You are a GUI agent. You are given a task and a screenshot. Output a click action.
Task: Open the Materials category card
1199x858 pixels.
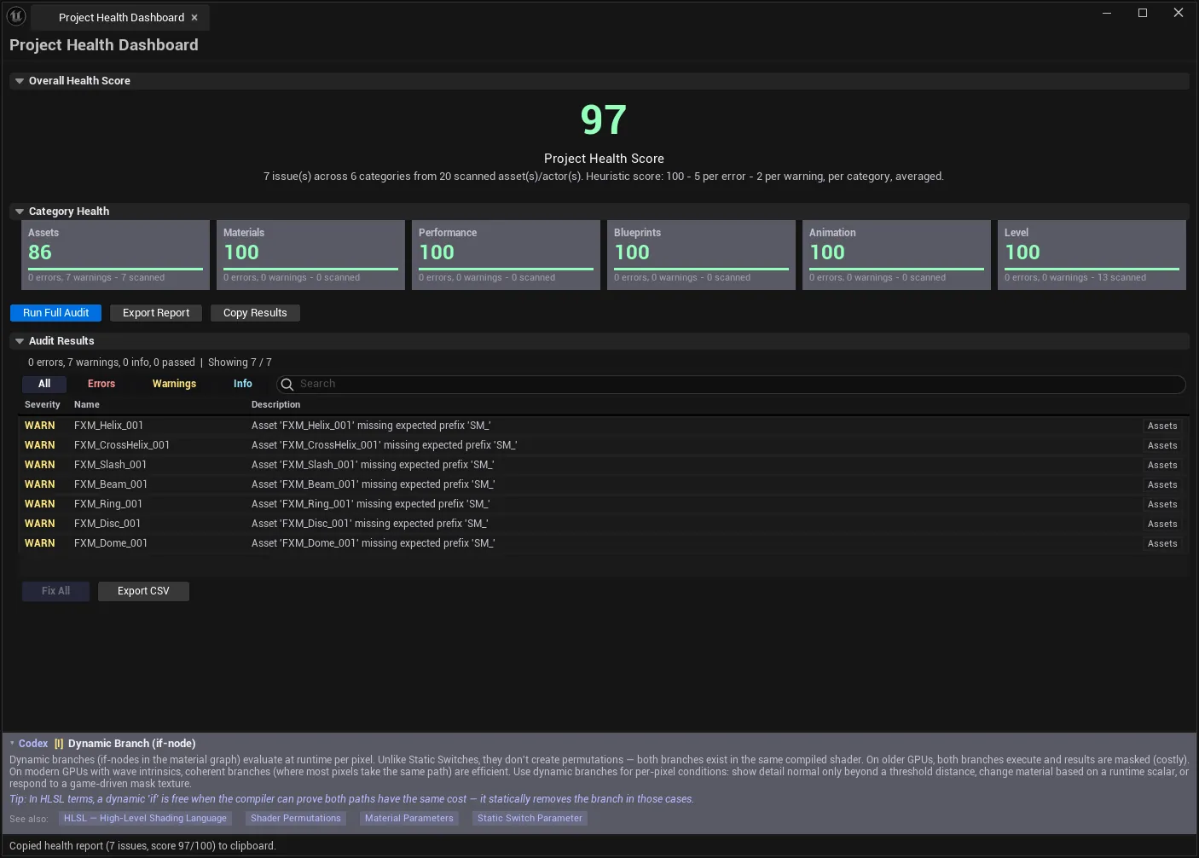310,255
